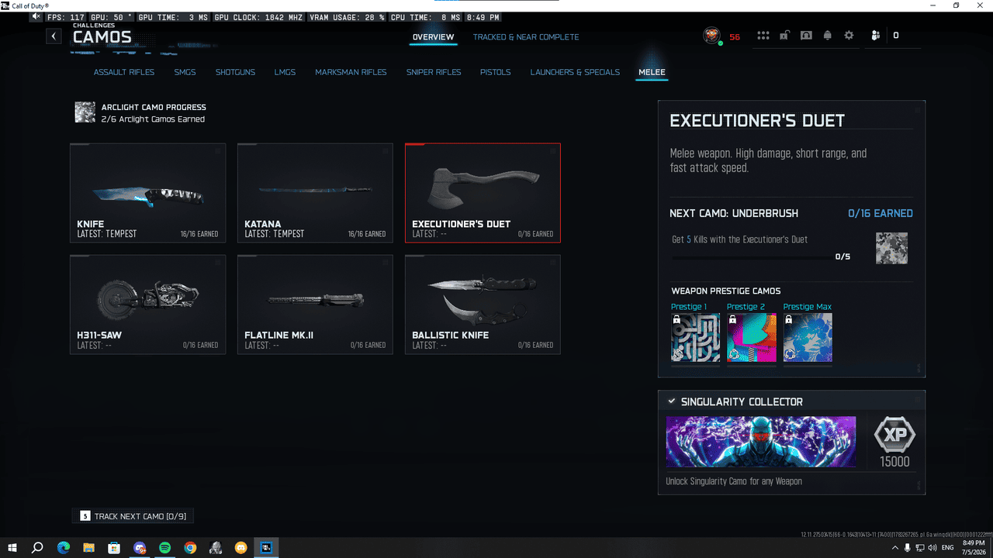Click the unlock padlock icon in header

[785, 36]
